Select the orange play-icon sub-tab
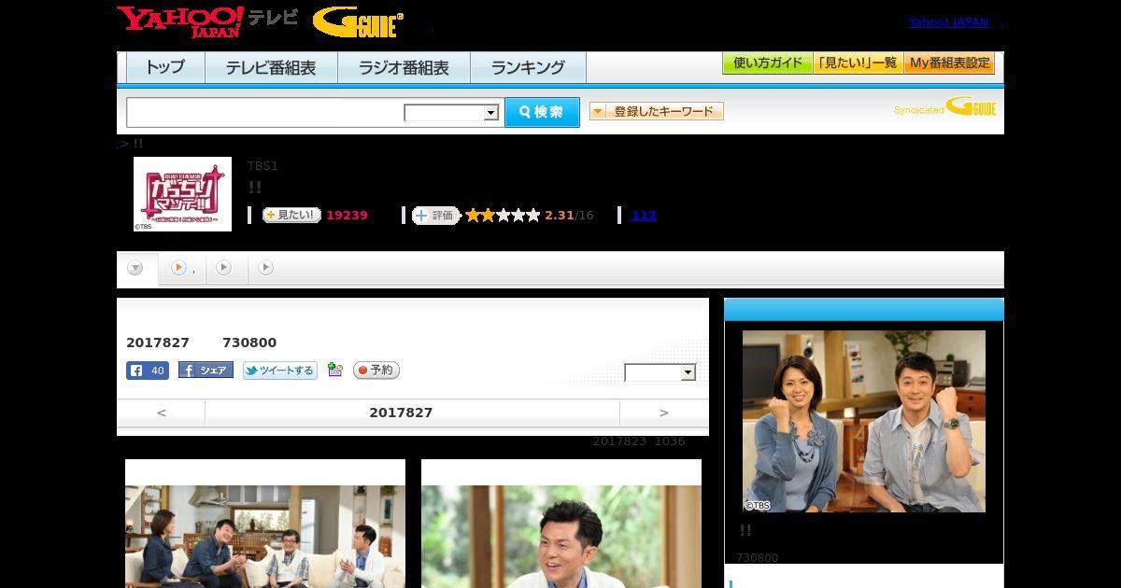The width and height of the screenshot is (1121, 588). (181, 268)
